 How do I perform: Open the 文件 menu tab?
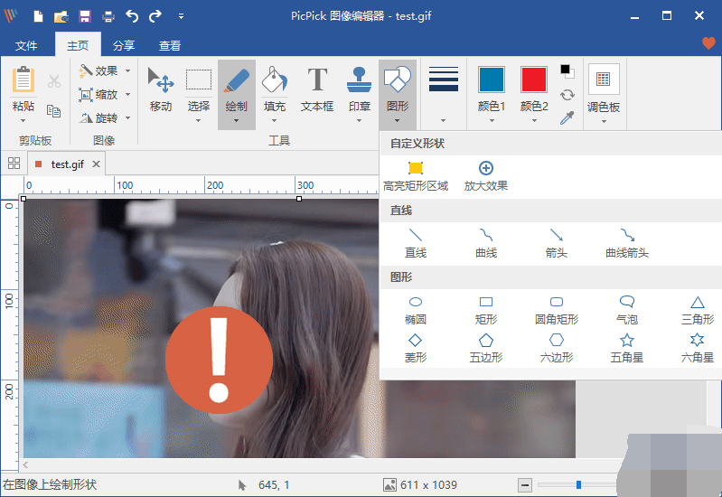(x=26, y=45)
